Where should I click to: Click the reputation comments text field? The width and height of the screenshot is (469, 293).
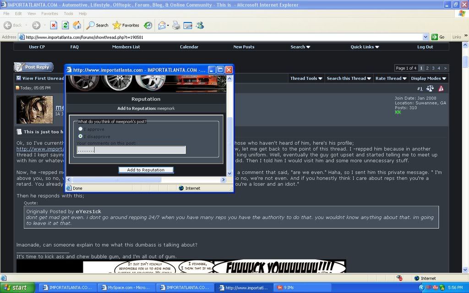coord(131,150)
